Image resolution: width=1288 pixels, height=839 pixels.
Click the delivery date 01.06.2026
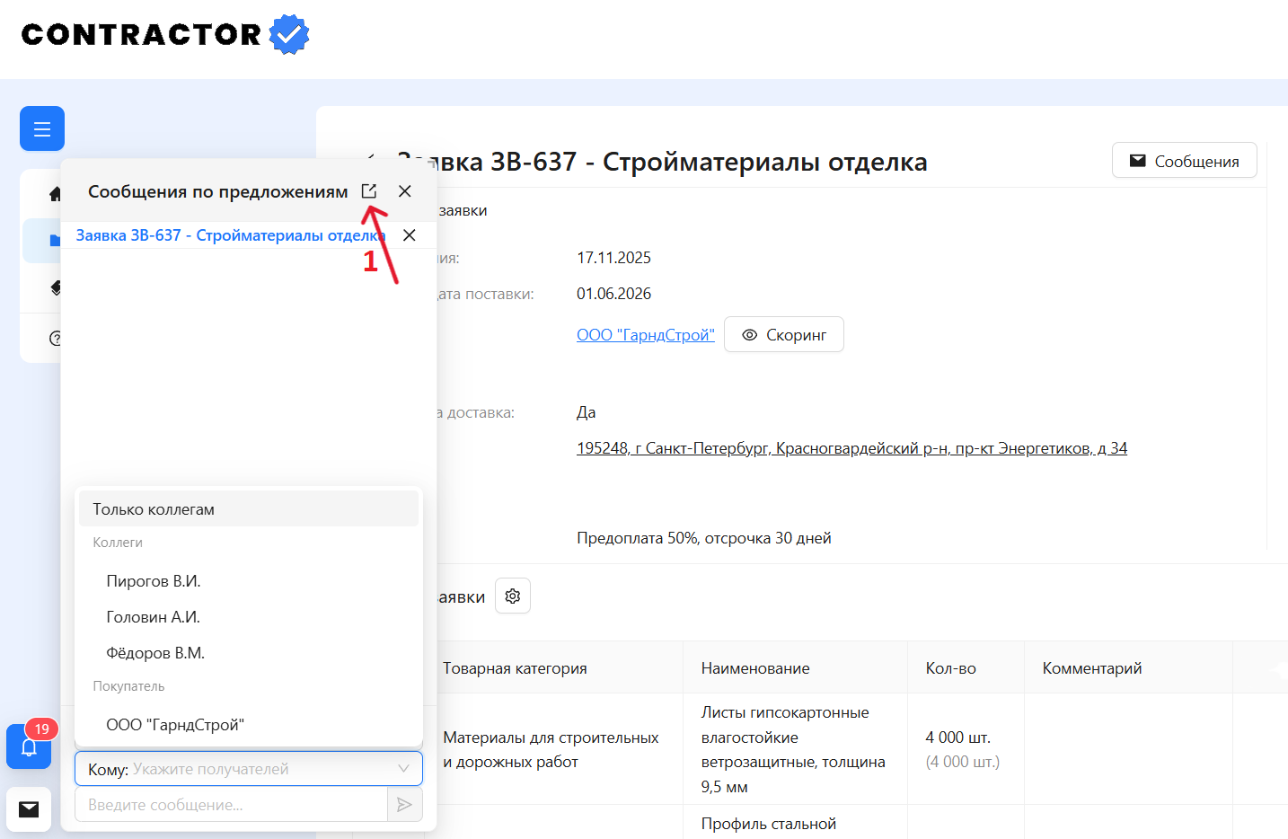[613, 294]
